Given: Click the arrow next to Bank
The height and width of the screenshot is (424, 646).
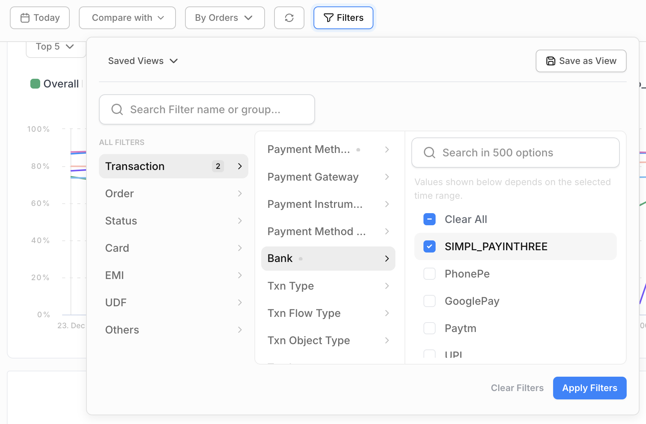Looking at the screenshot, I should point(387,259).
